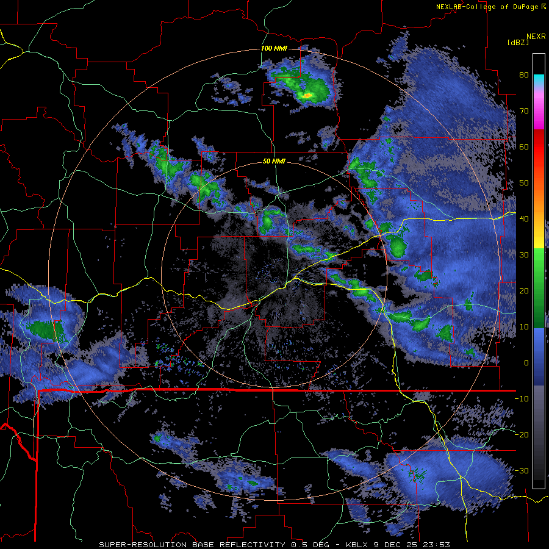549x549 pixels.
Task: Click the 10 label on dBZ scale
Action: pos(524,327)
